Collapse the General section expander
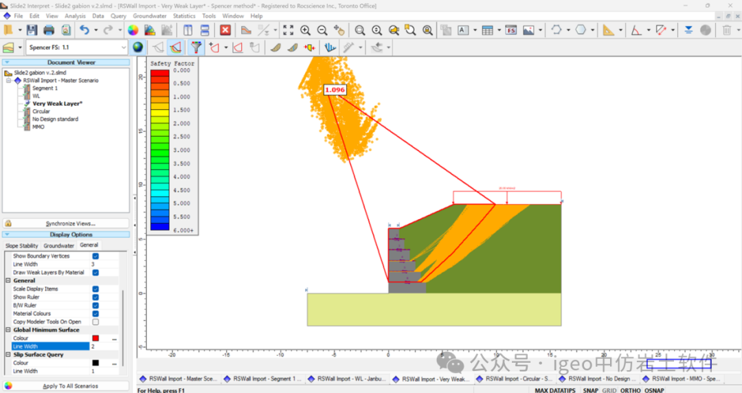This screenshot has width=742, height=393. pos(8,281)
